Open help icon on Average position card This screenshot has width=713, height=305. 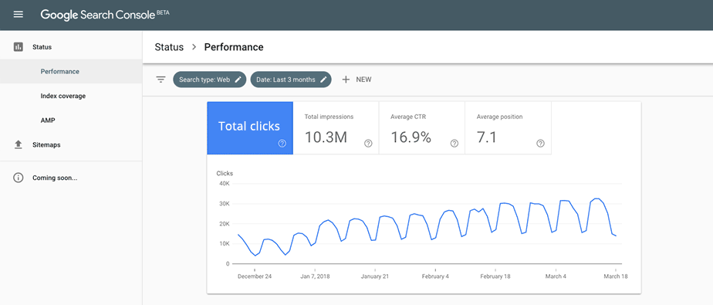click(x=540, y=144)
